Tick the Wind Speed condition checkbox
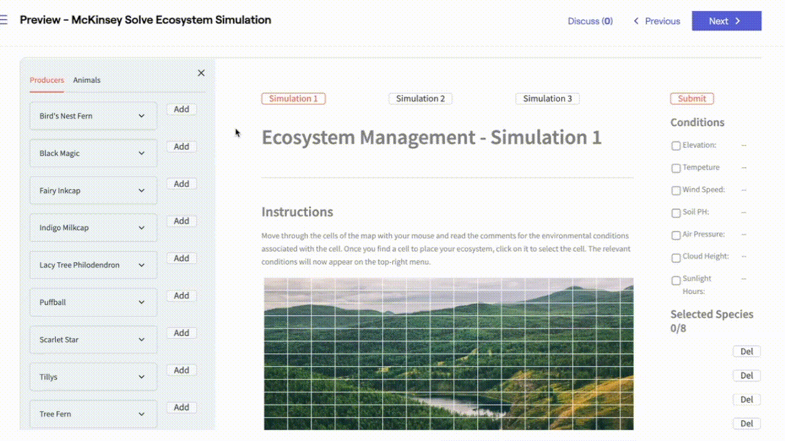The width and height of the screenshot is (785, 441). (x=676, y=190)
